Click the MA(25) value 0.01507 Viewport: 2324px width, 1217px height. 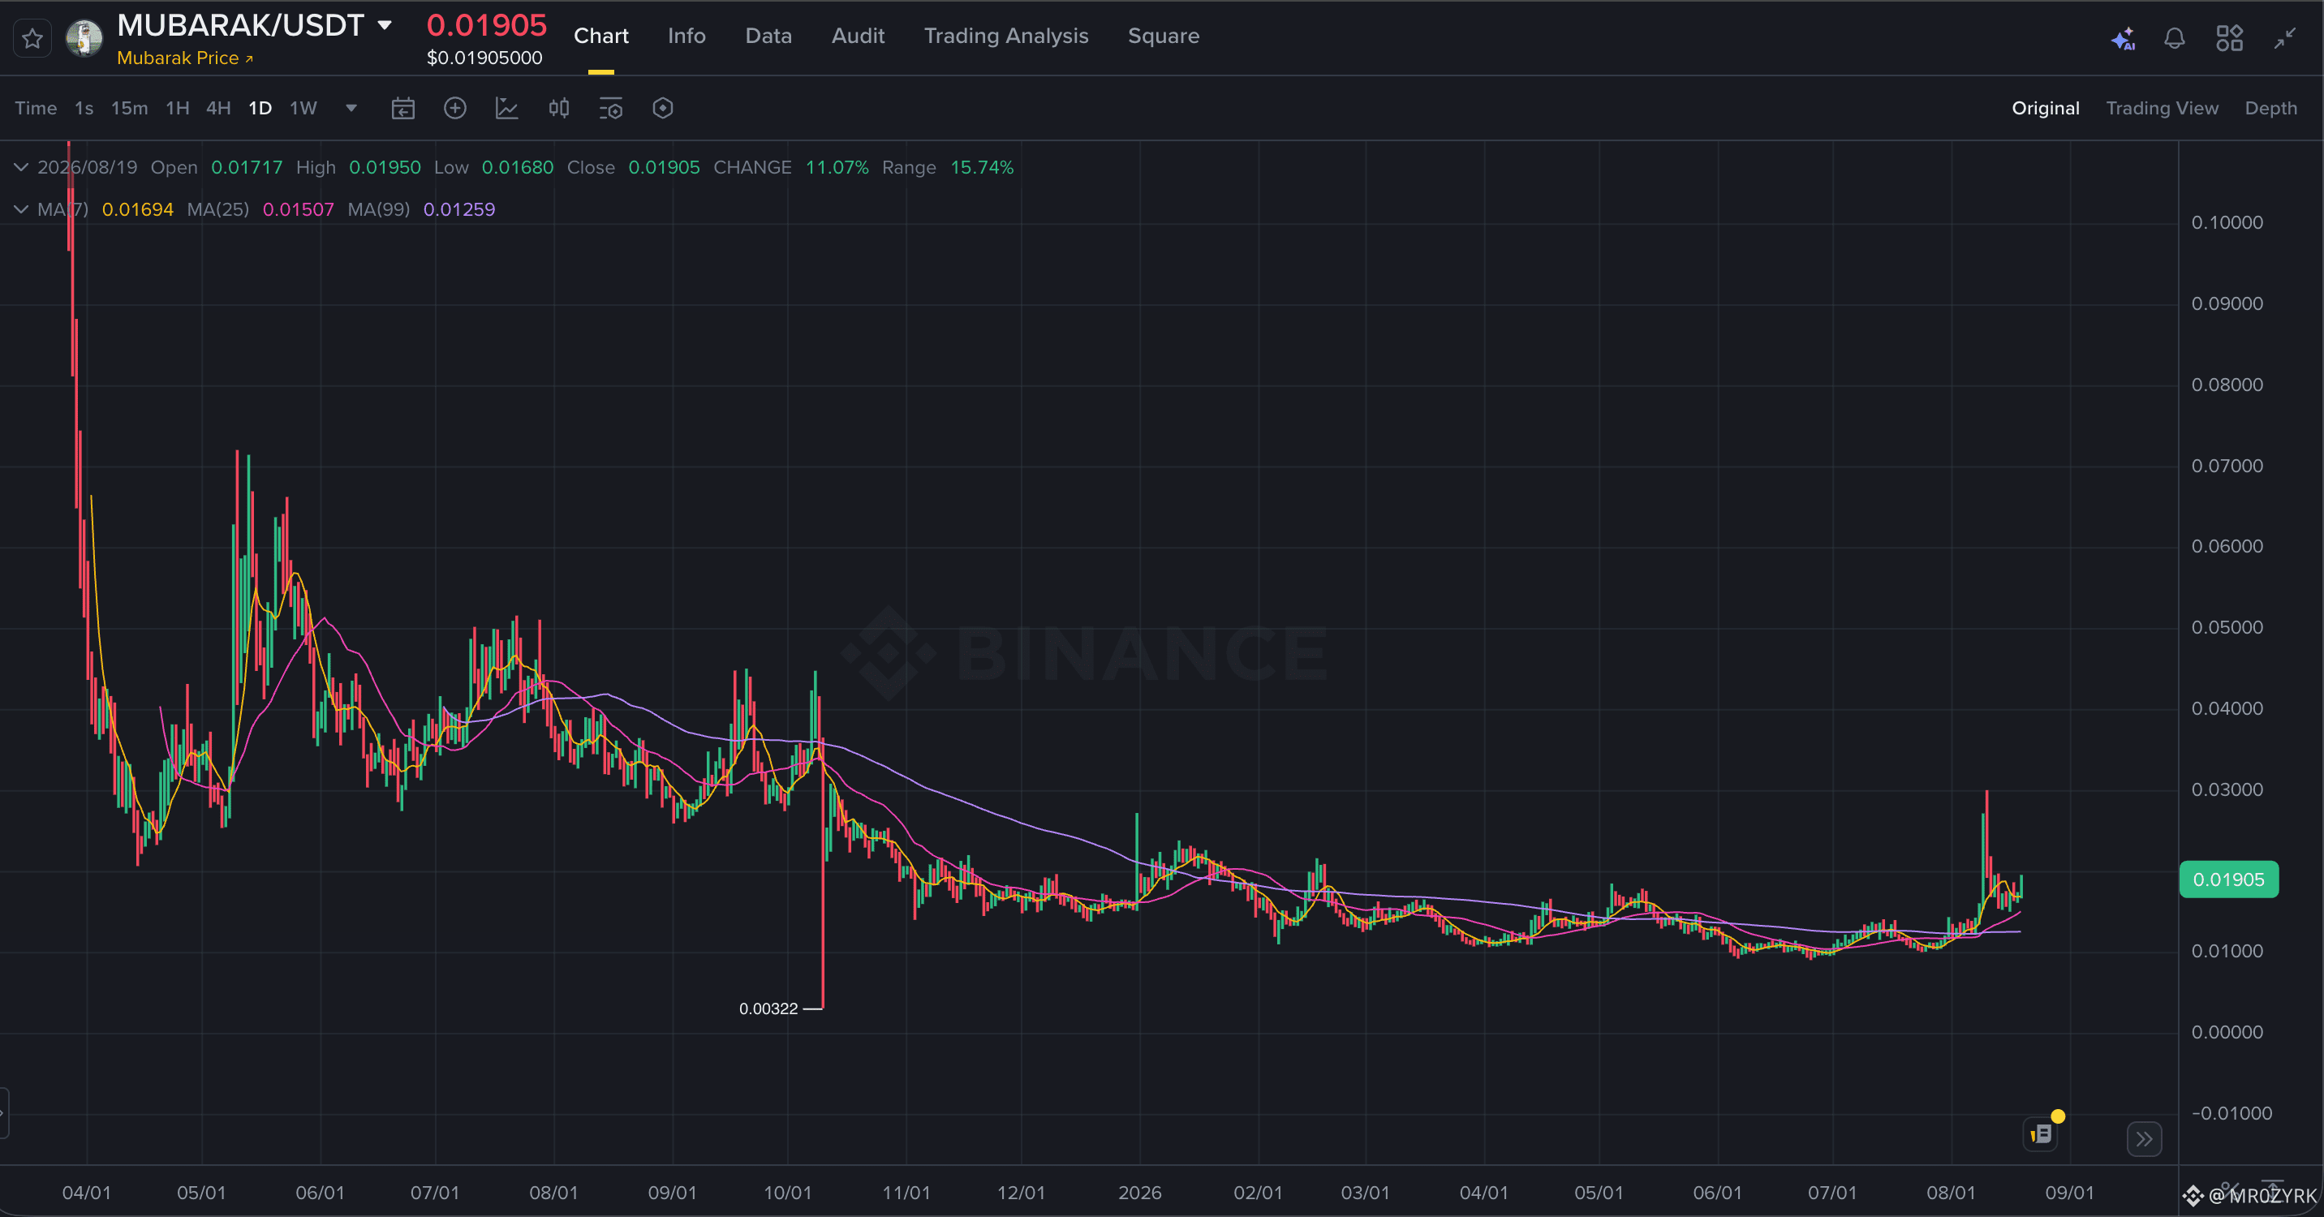(x=298, y=209)
